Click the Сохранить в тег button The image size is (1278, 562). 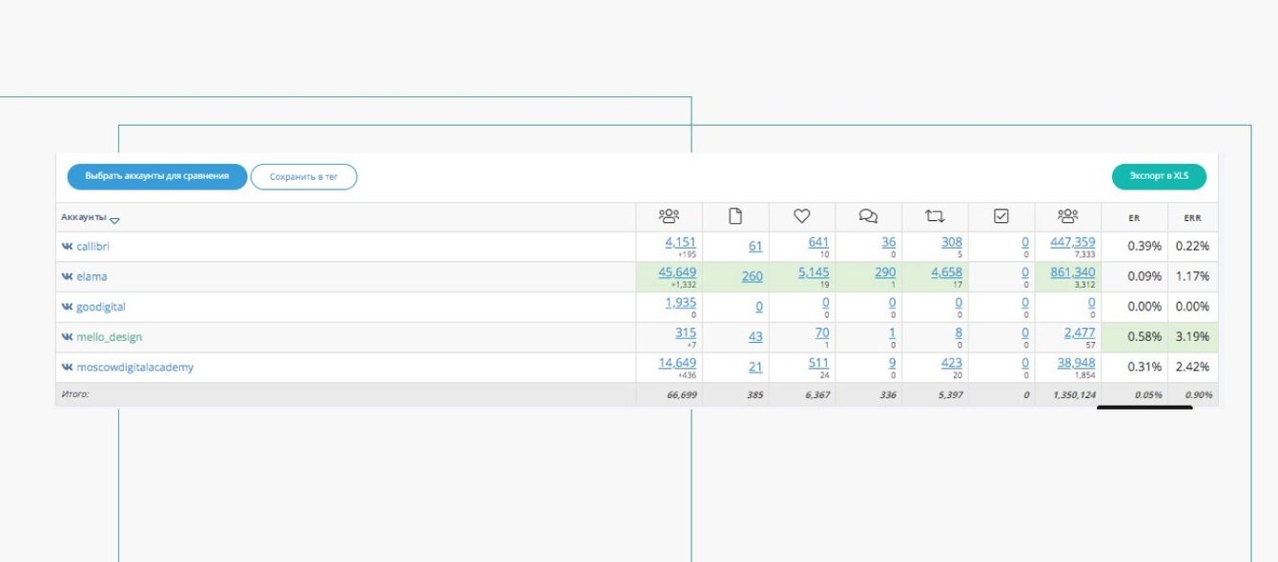tap(303, 177)
